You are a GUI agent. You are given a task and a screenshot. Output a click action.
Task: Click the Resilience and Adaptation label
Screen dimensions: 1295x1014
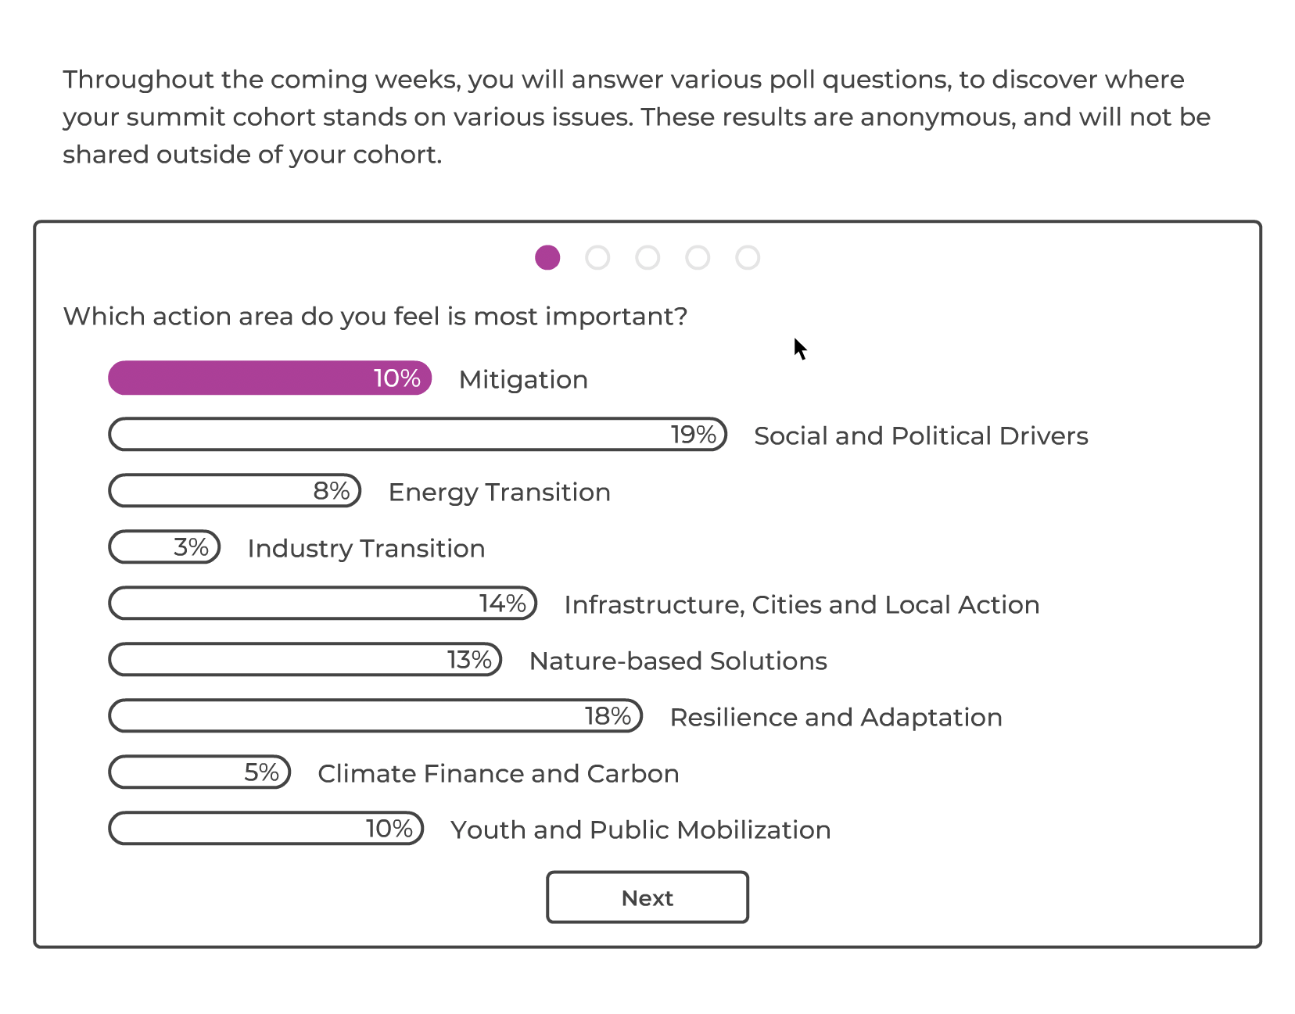[x=836, y=718]
